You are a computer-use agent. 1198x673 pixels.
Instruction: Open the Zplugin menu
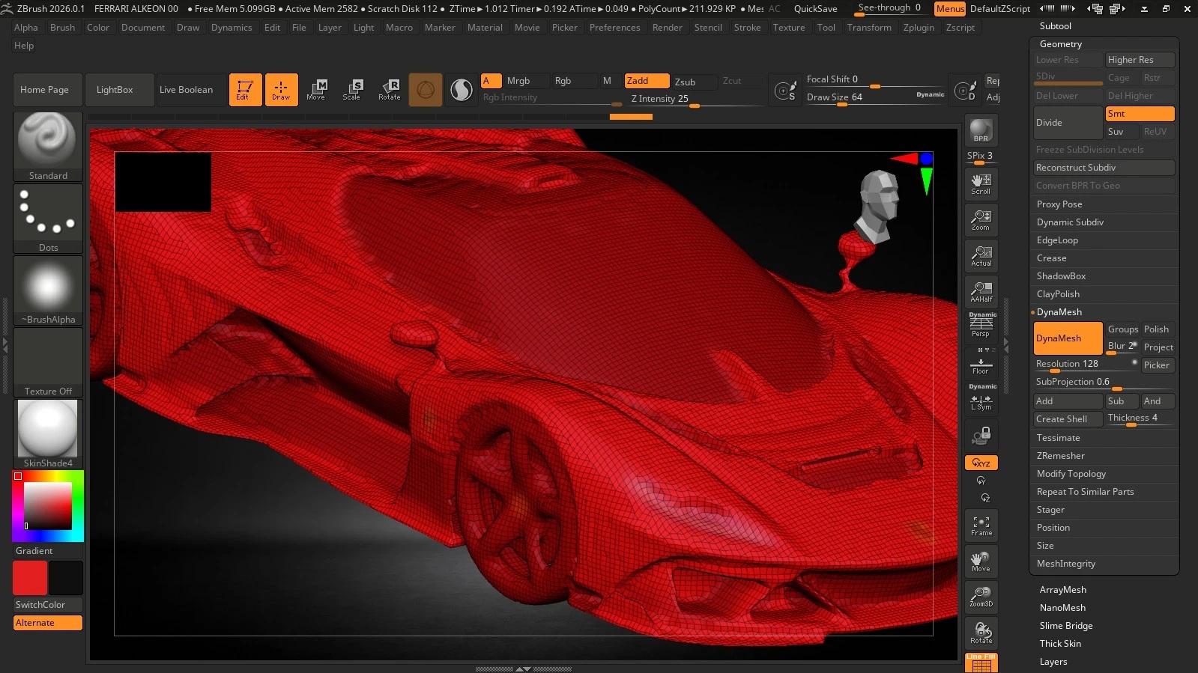(x=919, y=28)
